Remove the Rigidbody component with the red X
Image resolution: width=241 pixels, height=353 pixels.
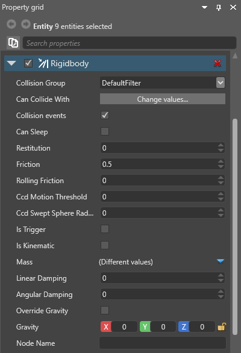click(x=218, y=63)
